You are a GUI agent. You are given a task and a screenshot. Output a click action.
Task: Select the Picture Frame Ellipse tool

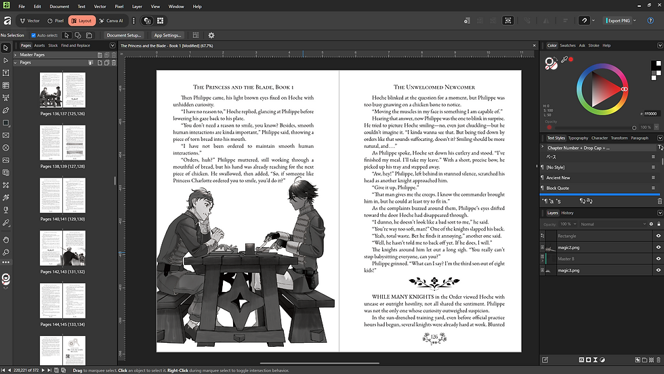(x=5, y=148)
